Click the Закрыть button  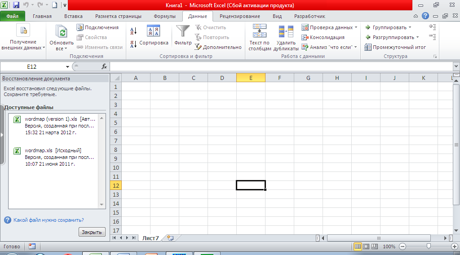click(x=92, y=232)
